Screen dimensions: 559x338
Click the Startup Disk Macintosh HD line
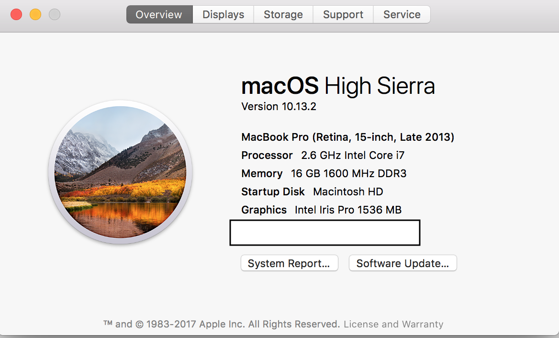pos(312,192)
